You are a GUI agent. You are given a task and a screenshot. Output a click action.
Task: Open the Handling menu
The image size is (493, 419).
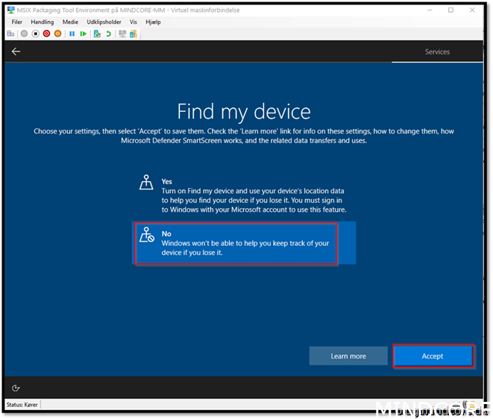pyautogui.click(x=42, y=22)
